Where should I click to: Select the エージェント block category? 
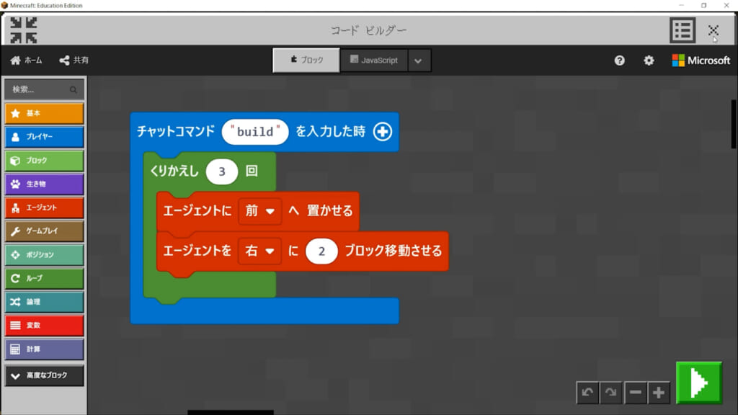point(44,207)
